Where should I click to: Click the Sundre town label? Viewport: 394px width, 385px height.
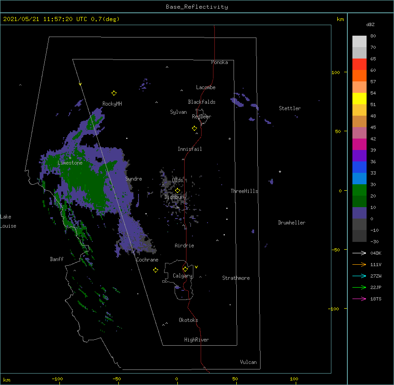tap(133, 179)
